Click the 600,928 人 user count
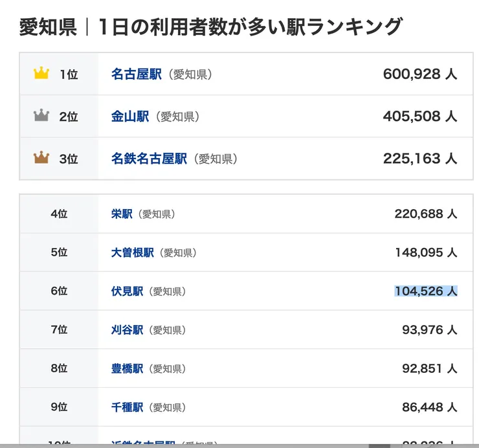 click(x=420, y=74)
